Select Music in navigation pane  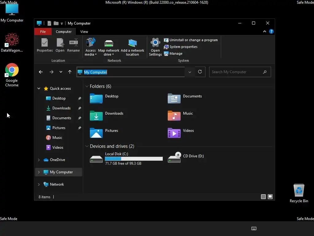click(57, 138)
